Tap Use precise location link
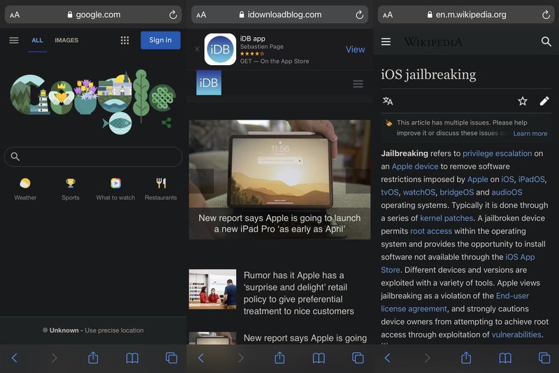The image size is (559, 373). [114, 330]
